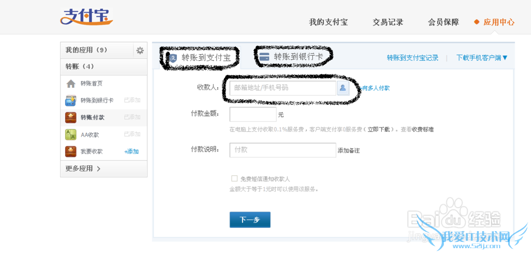531x254 pixels.
Task: Click the Alipay logo
Action: pos(87,16)
